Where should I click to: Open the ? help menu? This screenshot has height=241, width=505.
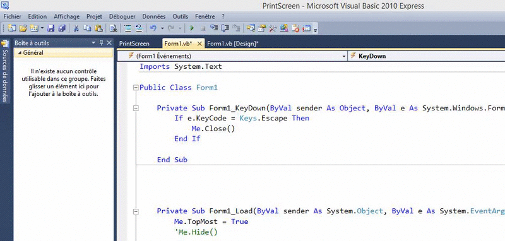(223, 16)
